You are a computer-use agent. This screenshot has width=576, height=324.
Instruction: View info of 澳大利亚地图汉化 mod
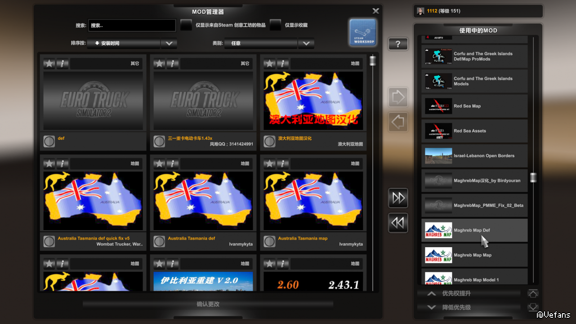[283, 63]
